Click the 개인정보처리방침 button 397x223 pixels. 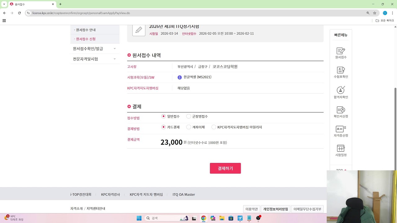click(x=275, y=209)
